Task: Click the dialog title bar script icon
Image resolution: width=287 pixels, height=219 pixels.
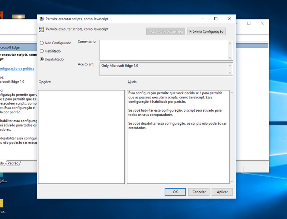Action: click(42, 19)
